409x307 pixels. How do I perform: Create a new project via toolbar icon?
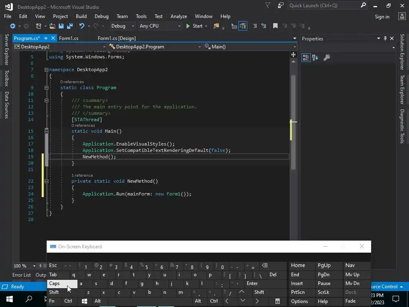(39, 26)
